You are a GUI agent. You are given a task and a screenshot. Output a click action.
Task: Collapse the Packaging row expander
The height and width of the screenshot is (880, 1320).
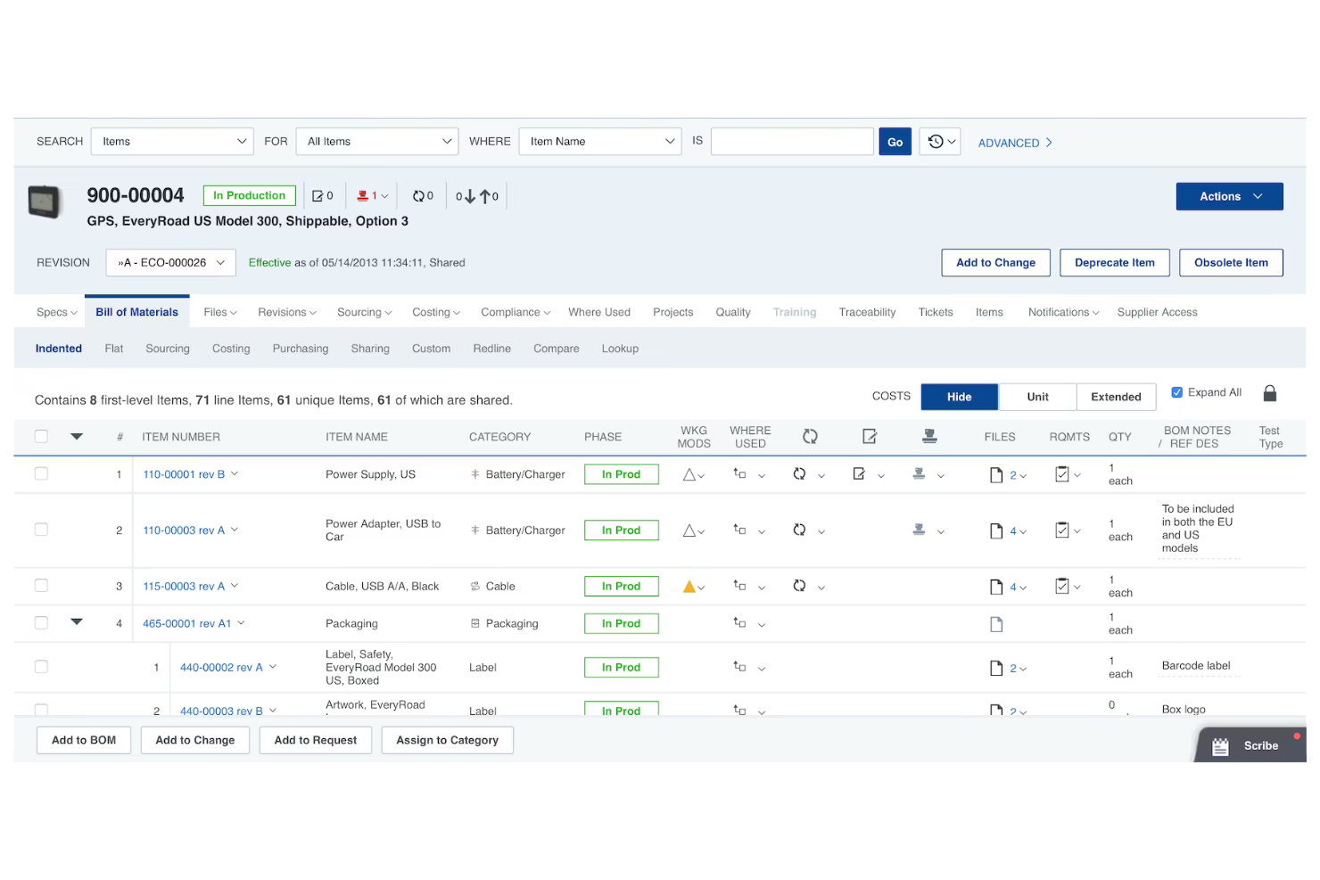click(x=77, y=621)
